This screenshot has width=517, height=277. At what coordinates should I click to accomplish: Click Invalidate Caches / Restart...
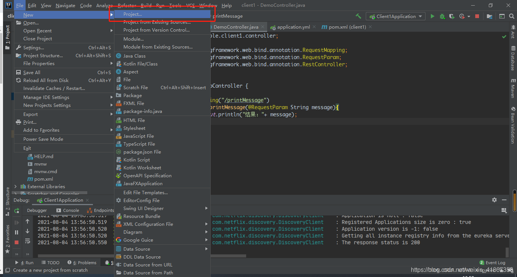64,88
